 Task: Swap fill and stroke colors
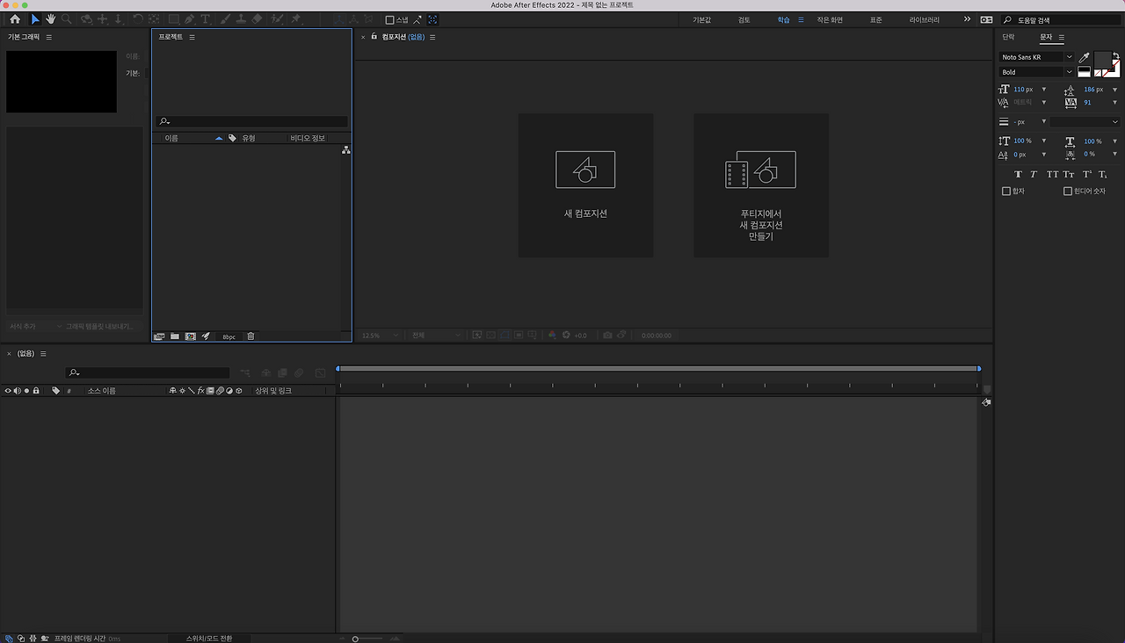click(1116, 54)
